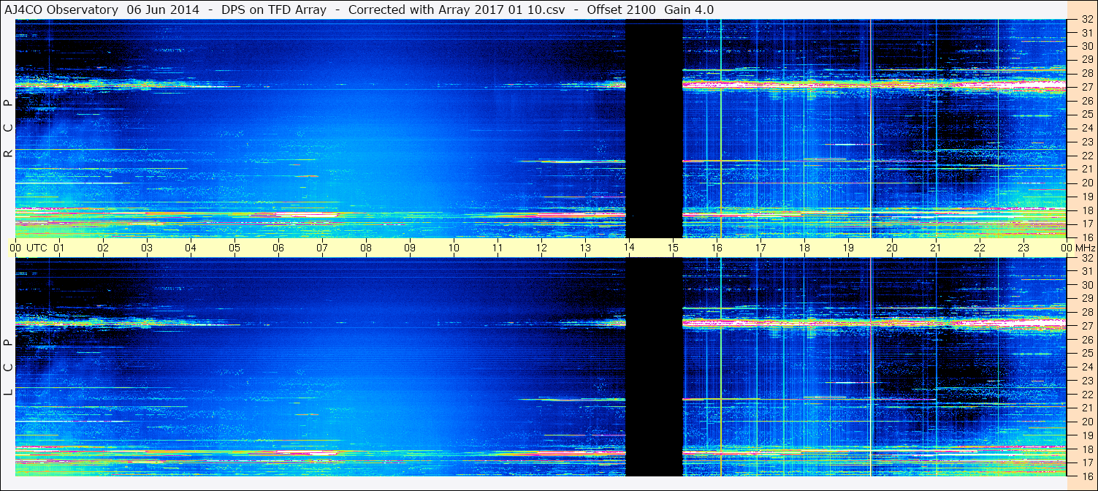
Task: Select the Offset 2100 value
Action: click(x=621, y=9)
